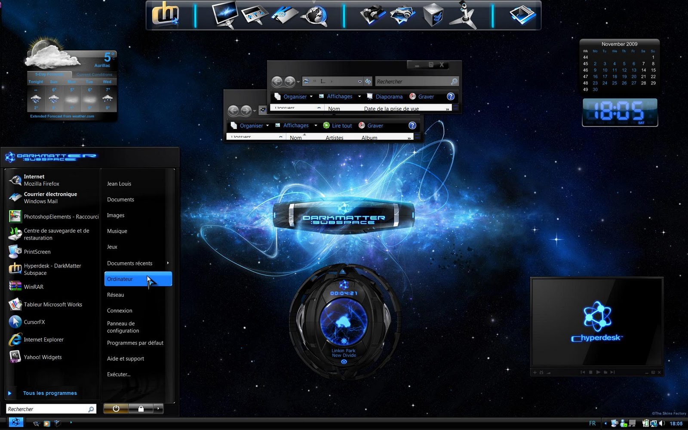Click Lire tout in the front explorer window

pos(338,126)
